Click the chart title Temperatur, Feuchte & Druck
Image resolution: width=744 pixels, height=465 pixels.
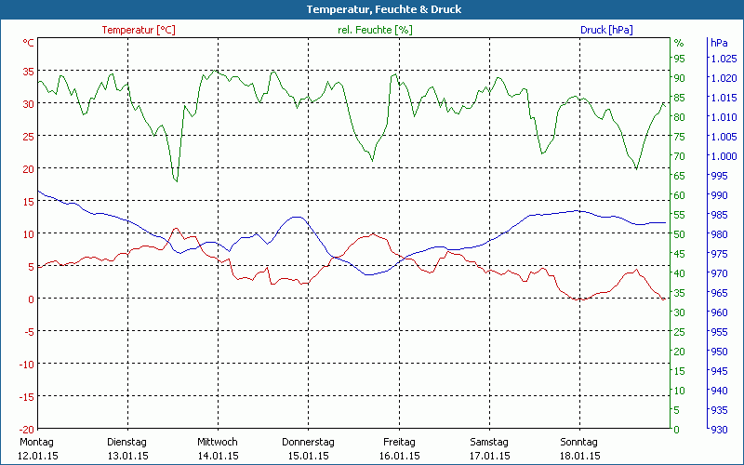[371, 9]
